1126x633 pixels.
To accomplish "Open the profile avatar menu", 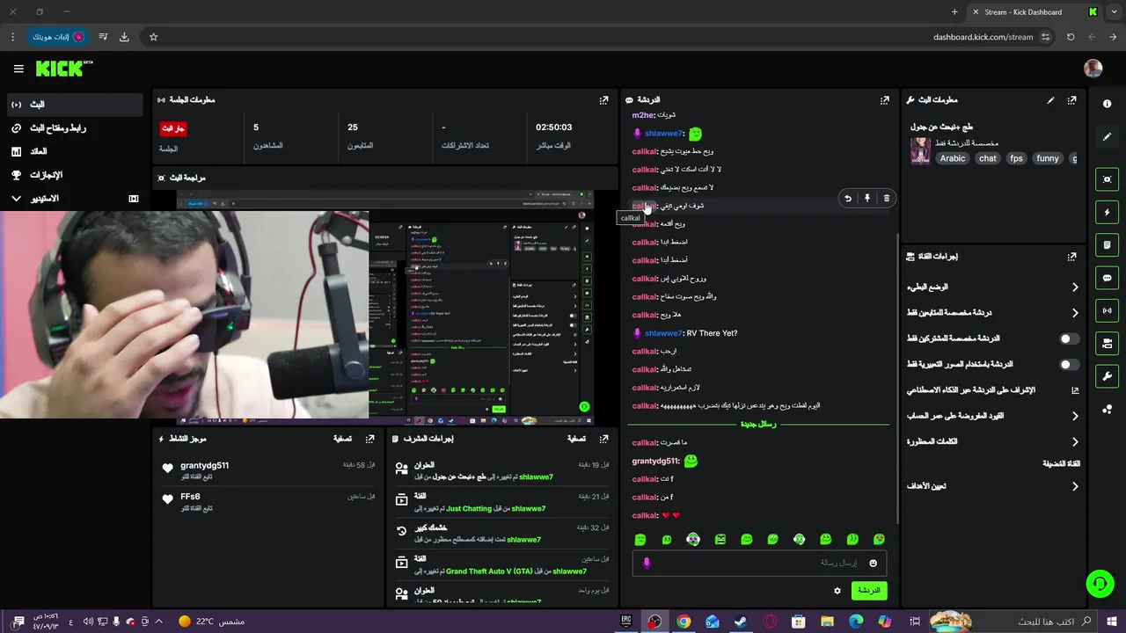I will [1093, 69].
